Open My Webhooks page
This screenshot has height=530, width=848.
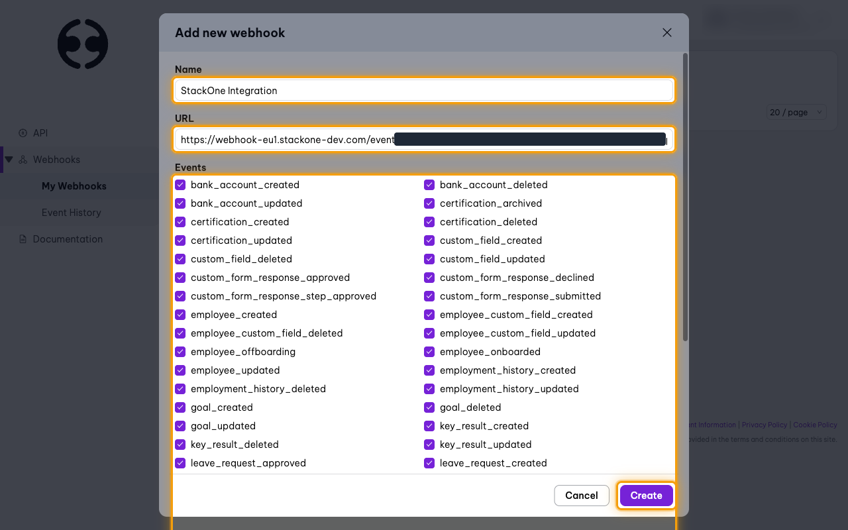(x=74, y=186)
